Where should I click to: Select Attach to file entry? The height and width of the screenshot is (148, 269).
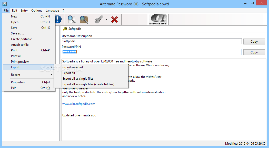coord(29,45)
